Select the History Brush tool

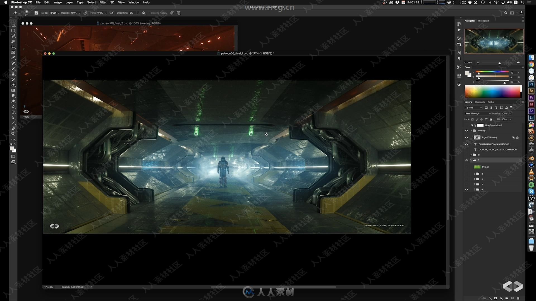[13, 79]
